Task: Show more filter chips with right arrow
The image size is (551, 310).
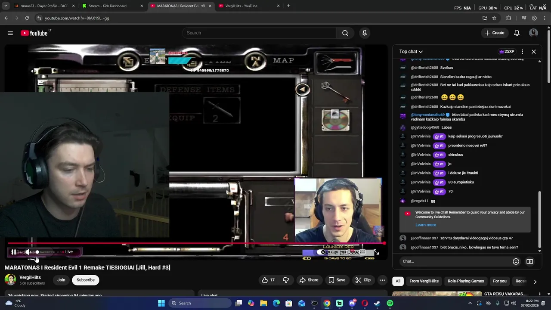Action: point(535,282)
